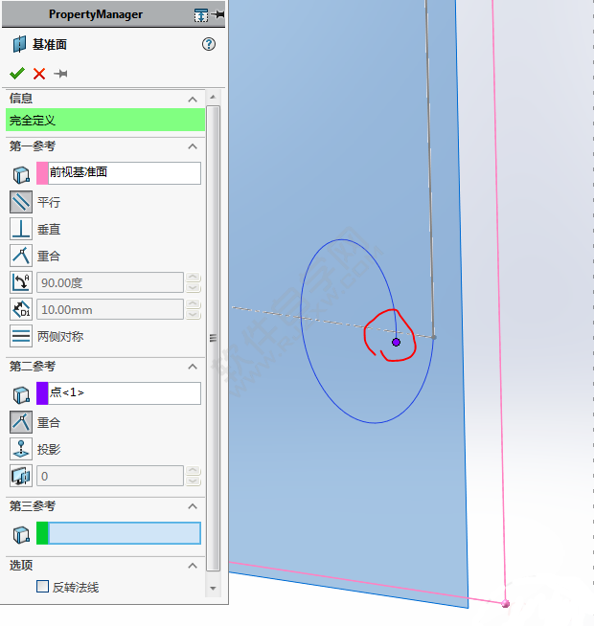Decrease the 90.00度 angle value
Viewport: 594px width, 626px height.
(194, 287)
